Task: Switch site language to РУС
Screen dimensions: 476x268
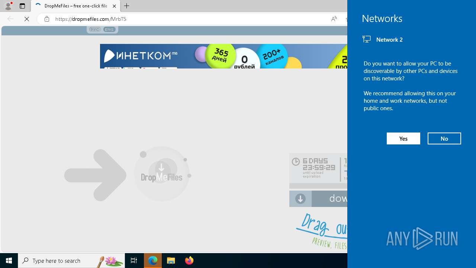Action: (x=95, y=29)
